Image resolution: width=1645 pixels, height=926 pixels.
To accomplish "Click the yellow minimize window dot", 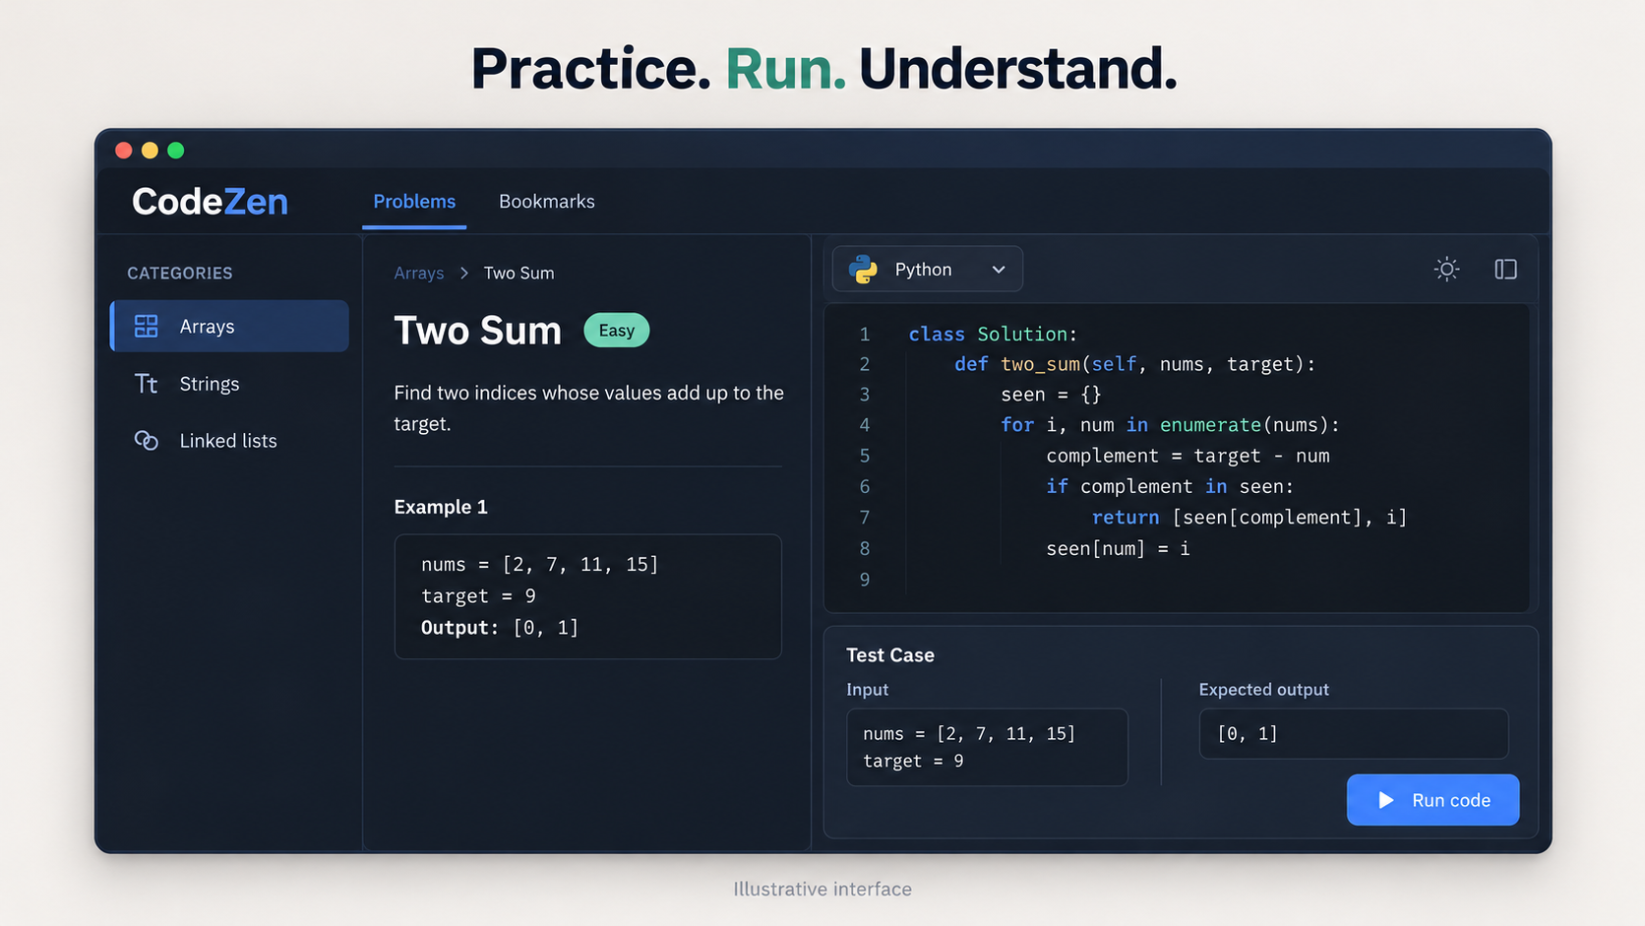I will point(150,151).
